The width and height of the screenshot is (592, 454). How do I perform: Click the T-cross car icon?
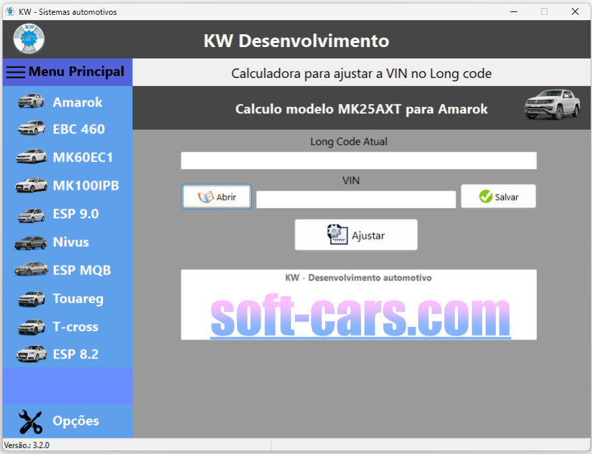32,327
